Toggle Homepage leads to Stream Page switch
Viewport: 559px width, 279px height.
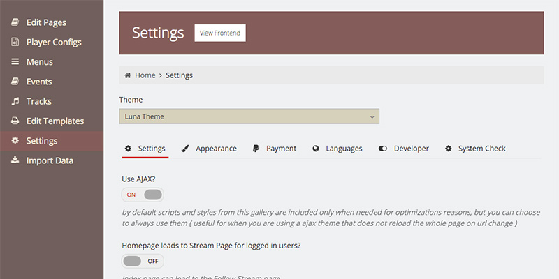143,261
